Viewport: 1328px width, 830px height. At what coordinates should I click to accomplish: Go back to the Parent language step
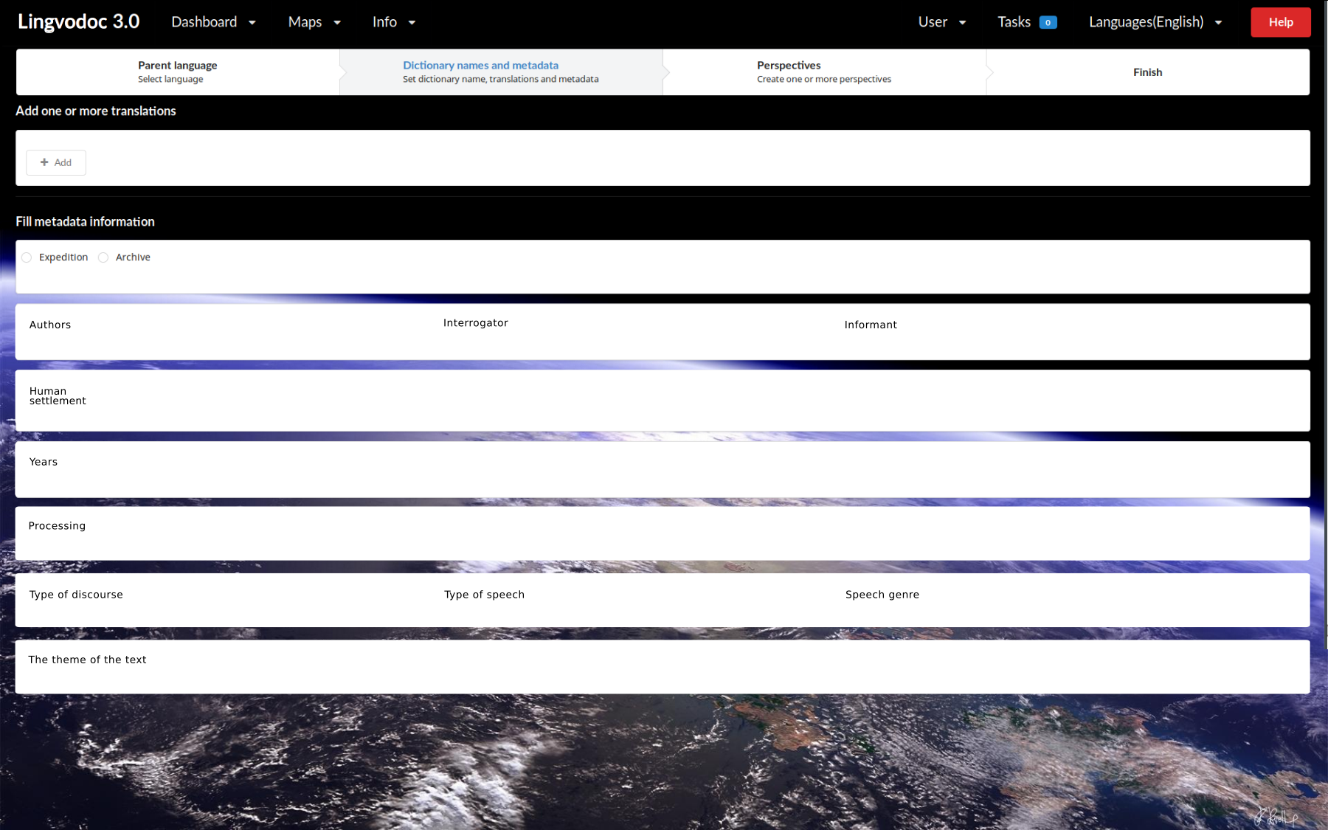pyautogui.click(x=177, y=72)
